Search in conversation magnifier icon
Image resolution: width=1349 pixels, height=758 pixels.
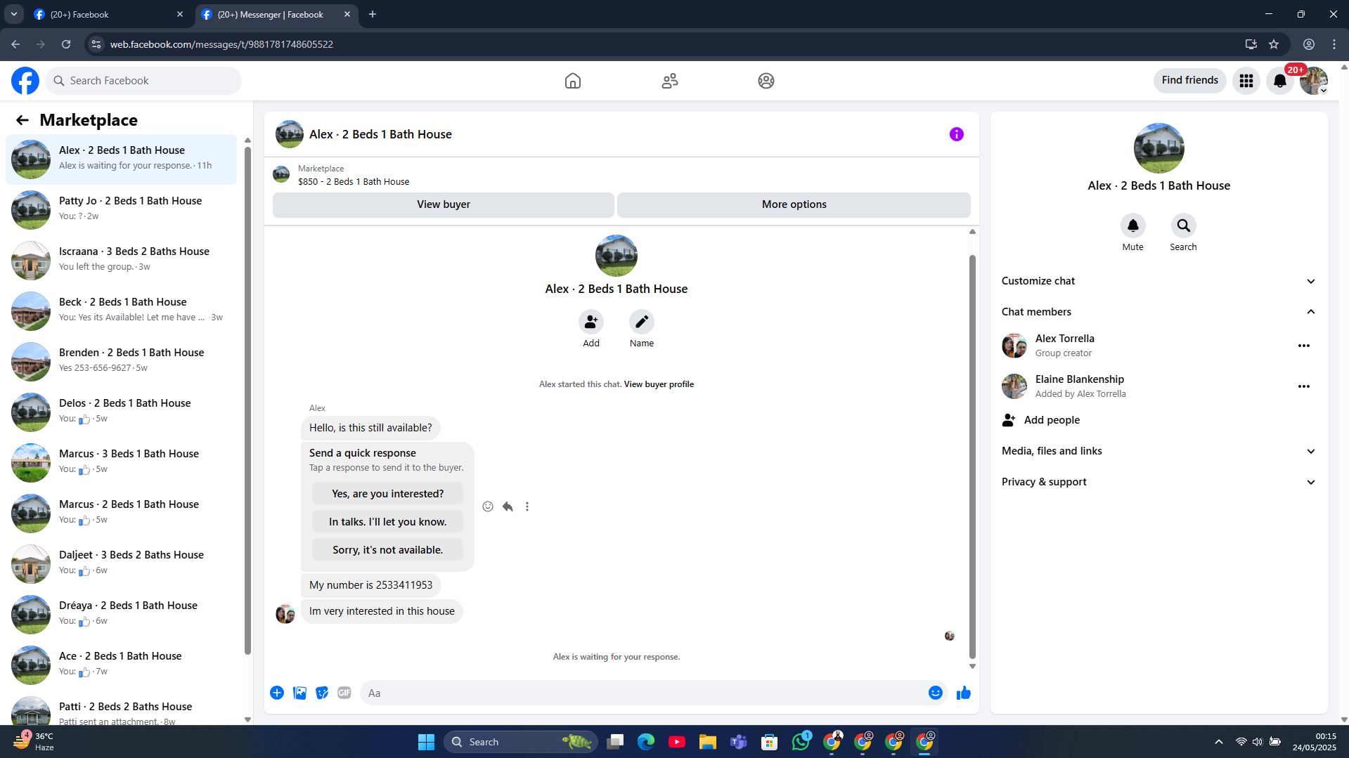(1184, 226)
